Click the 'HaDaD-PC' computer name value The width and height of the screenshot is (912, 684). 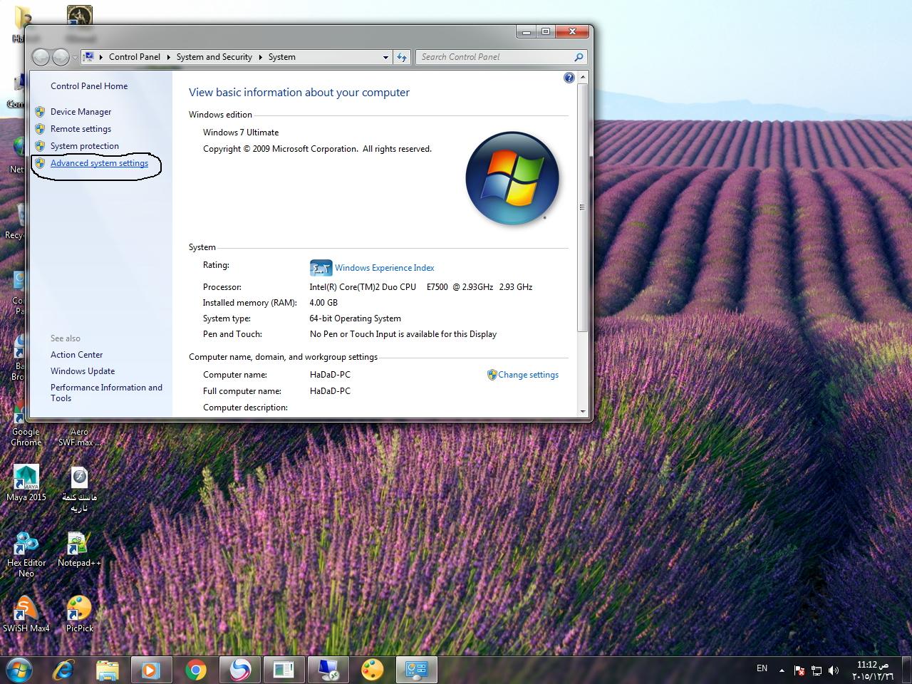pyautogui.click(x=330, y=375)
